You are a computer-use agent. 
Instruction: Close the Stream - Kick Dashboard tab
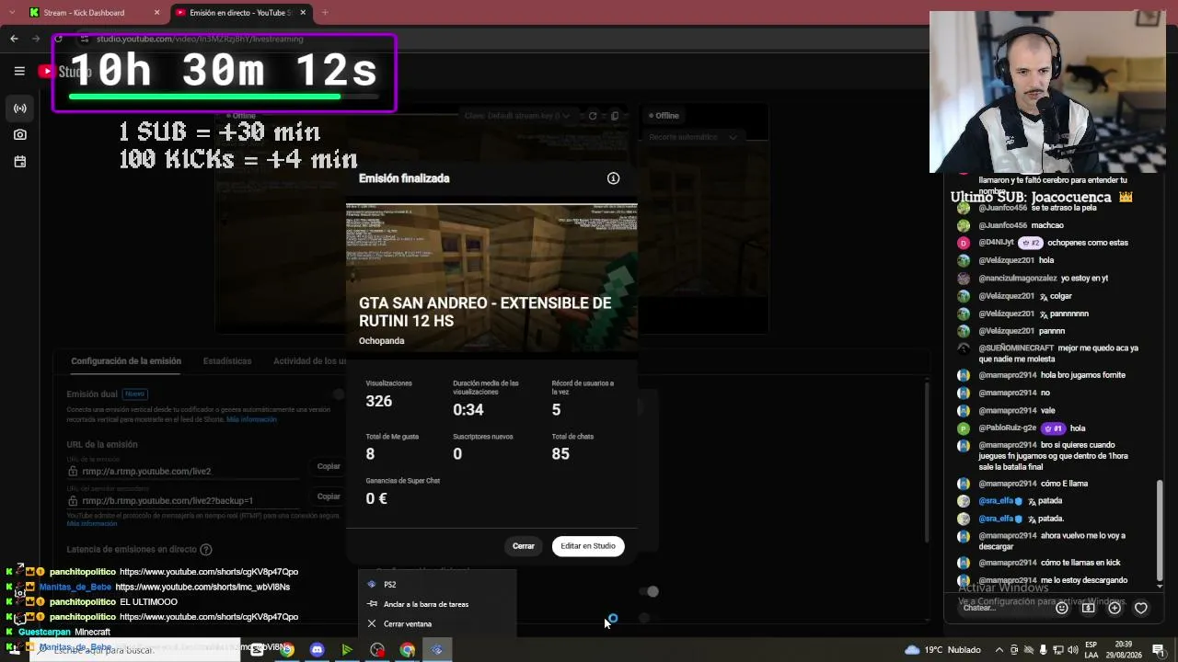(x=156, y=13)
